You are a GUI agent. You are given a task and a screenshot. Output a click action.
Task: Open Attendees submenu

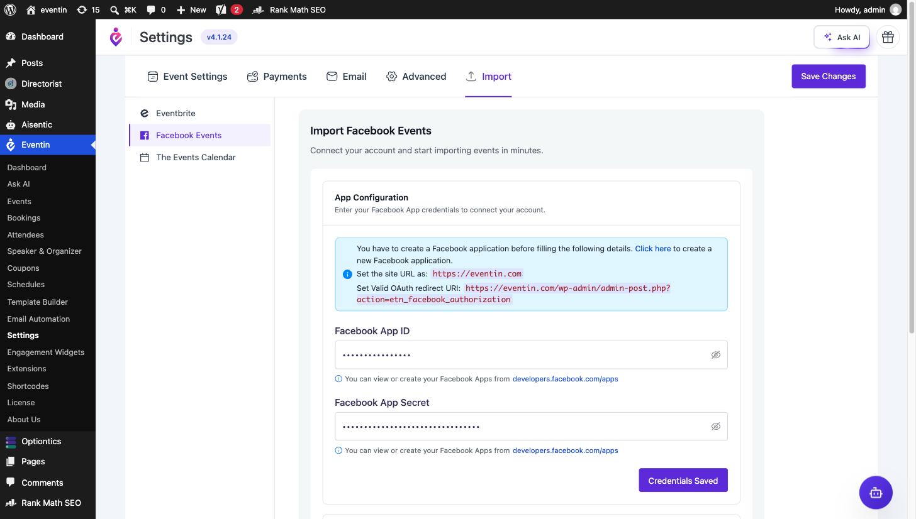[x=25, y=234]
